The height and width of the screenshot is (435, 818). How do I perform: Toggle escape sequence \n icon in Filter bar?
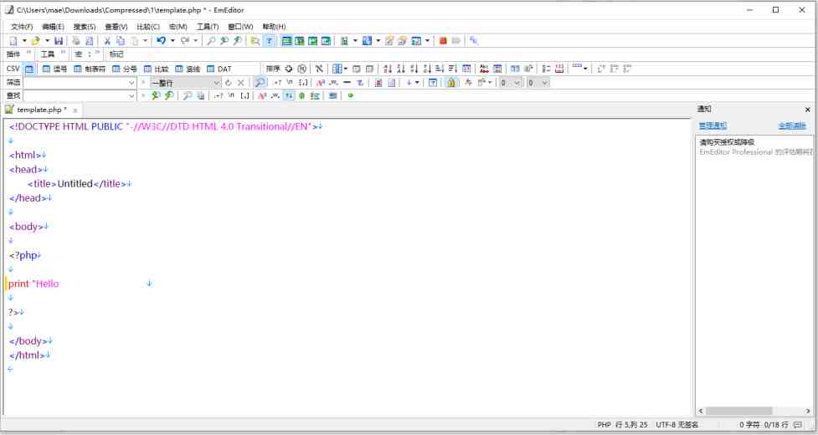tap(290, 83)
